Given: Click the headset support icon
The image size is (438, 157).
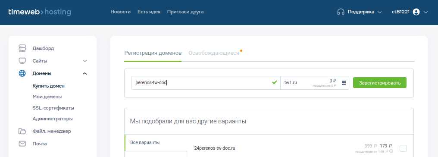Looking at the screenshot, I should (341, 12).
